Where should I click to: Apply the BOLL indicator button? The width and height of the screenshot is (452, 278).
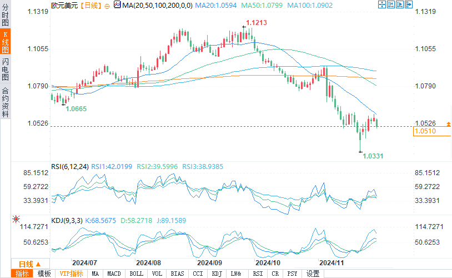136,274
